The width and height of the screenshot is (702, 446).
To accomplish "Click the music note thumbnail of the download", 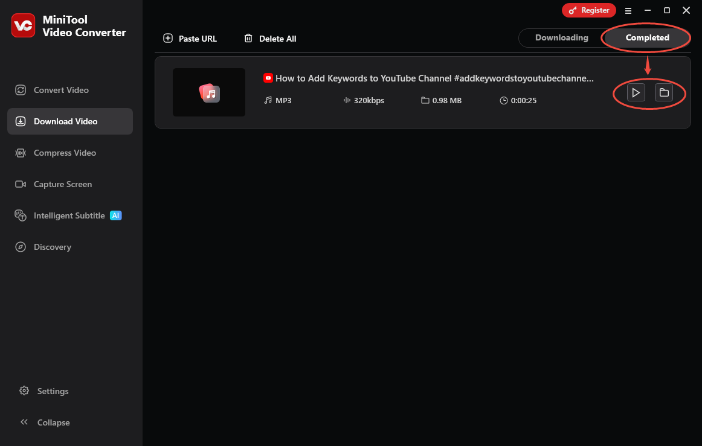I will pos(208,92).
